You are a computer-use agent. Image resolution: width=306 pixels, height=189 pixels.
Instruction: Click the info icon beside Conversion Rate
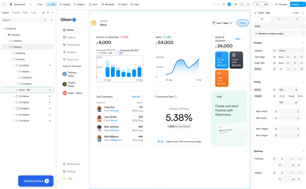point(176,97)
